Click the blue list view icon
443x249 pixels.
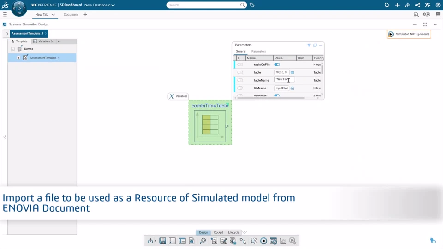[x=182, y=241]
